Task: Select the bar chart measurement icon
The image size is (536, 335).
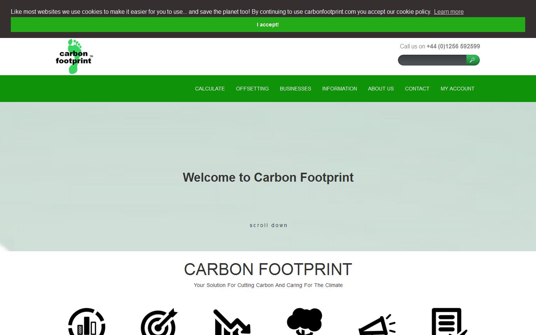Action: point(86,322)
